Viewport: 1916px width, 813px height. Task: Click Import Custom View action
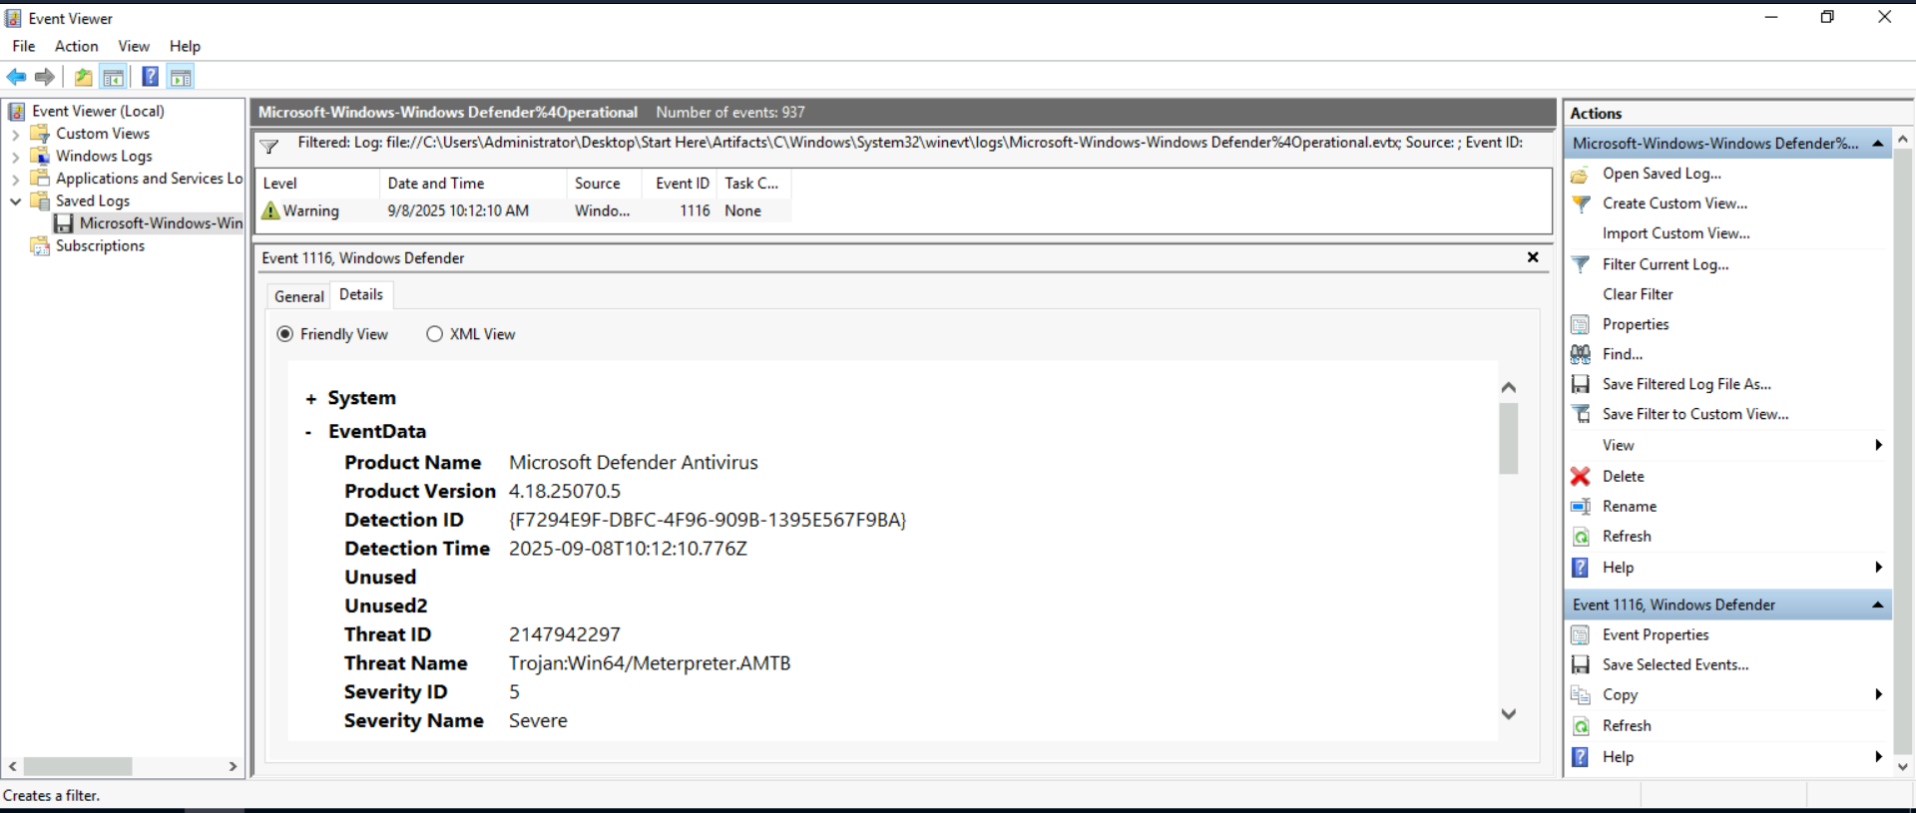[x=1676, y=233]
